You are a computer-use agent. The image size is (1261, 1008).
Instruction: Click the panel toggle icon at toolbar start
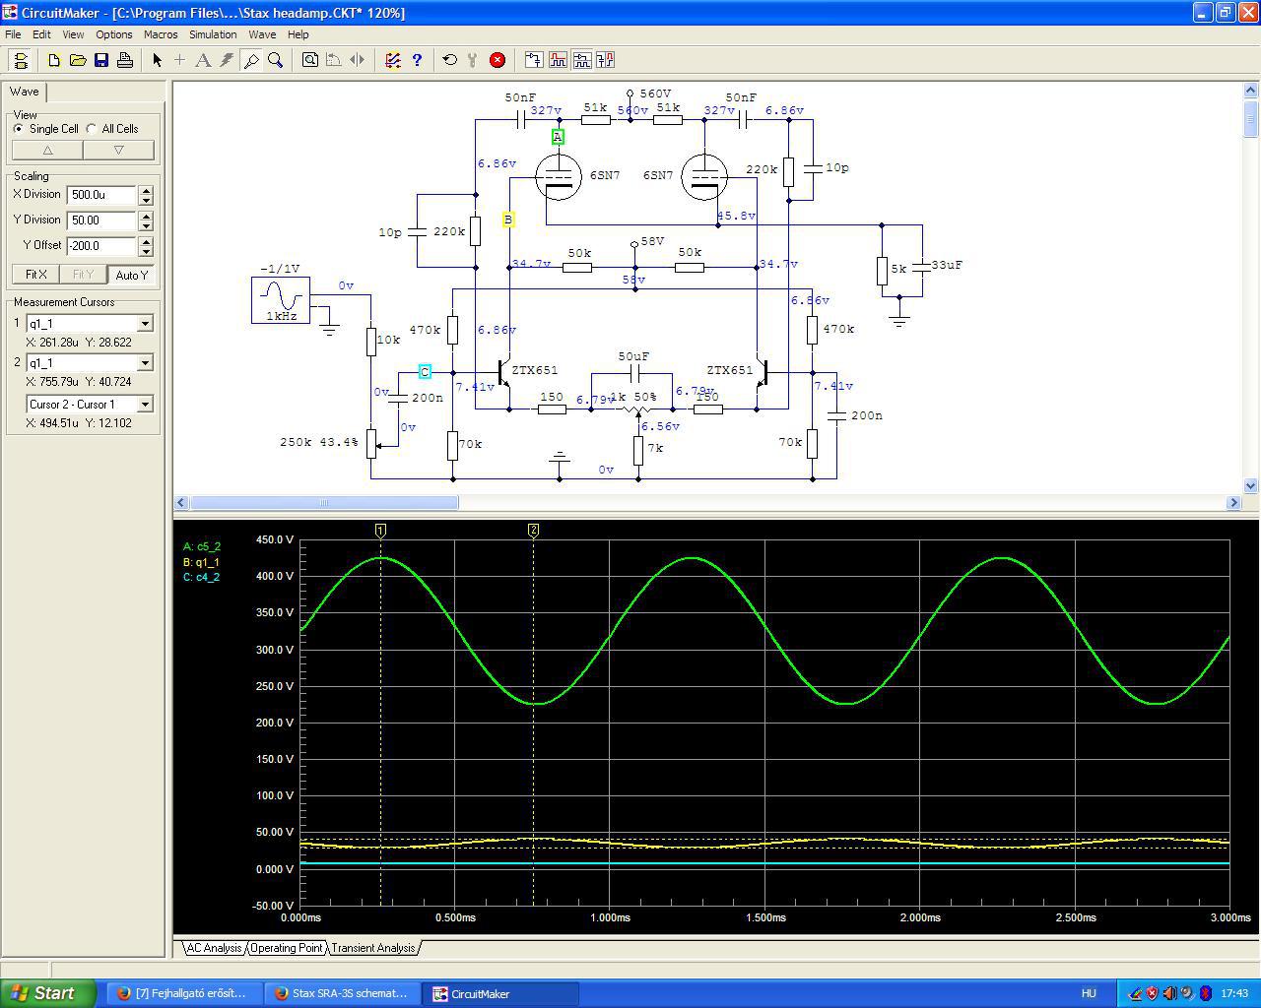point(21,60)
